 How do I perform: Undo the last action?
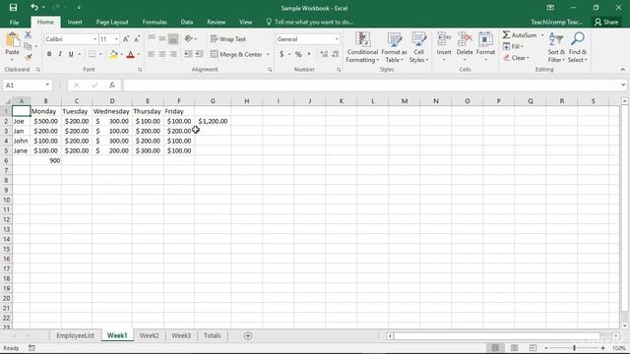(34, 8)
